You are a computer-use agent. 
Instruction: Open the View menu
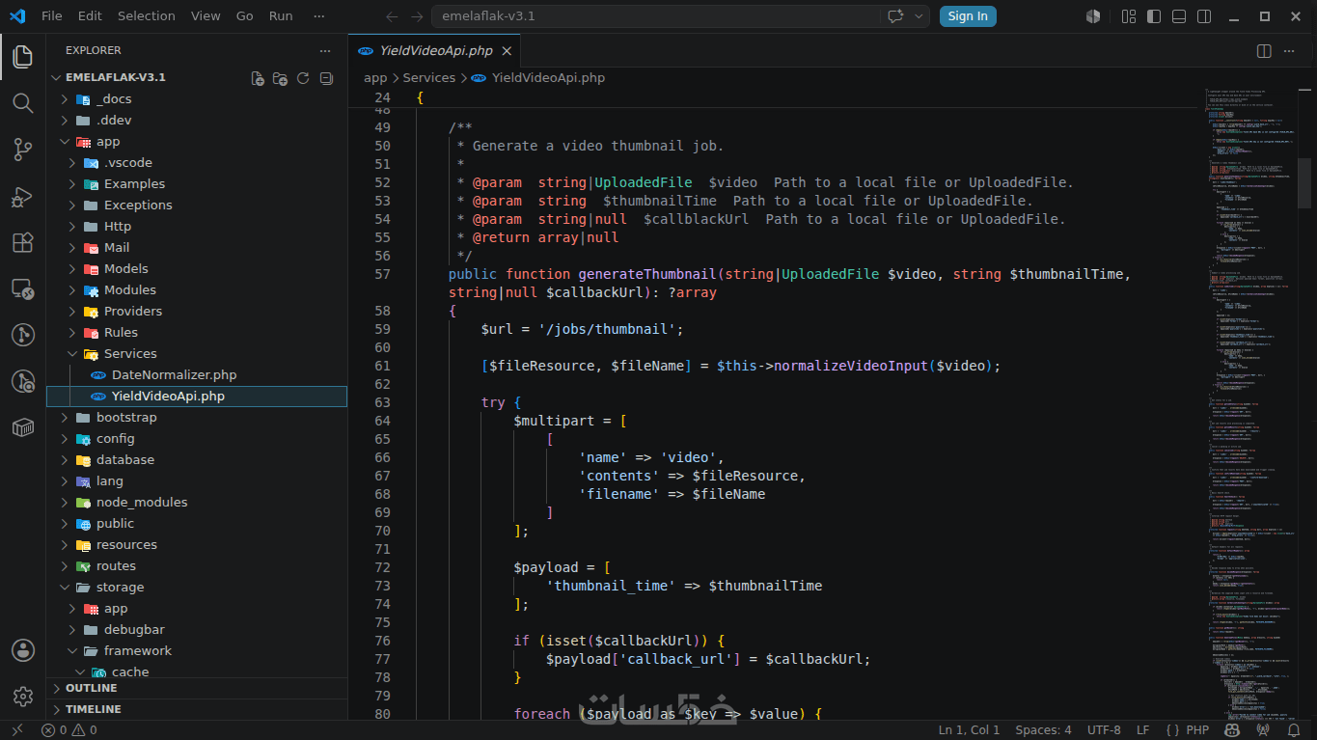point(206,16)
